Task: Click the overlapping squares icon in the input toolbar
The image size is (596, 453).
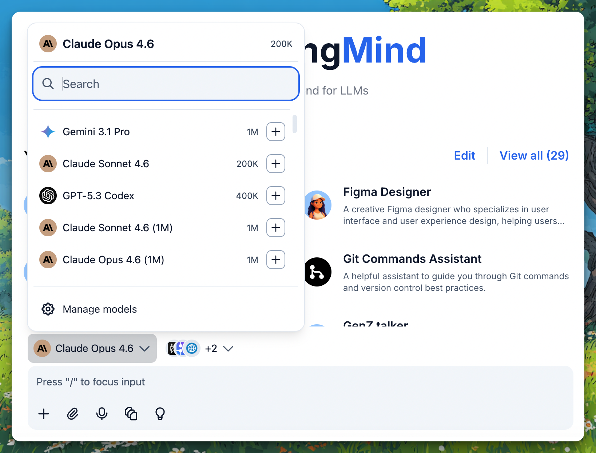Action: [x=131, y=414]
